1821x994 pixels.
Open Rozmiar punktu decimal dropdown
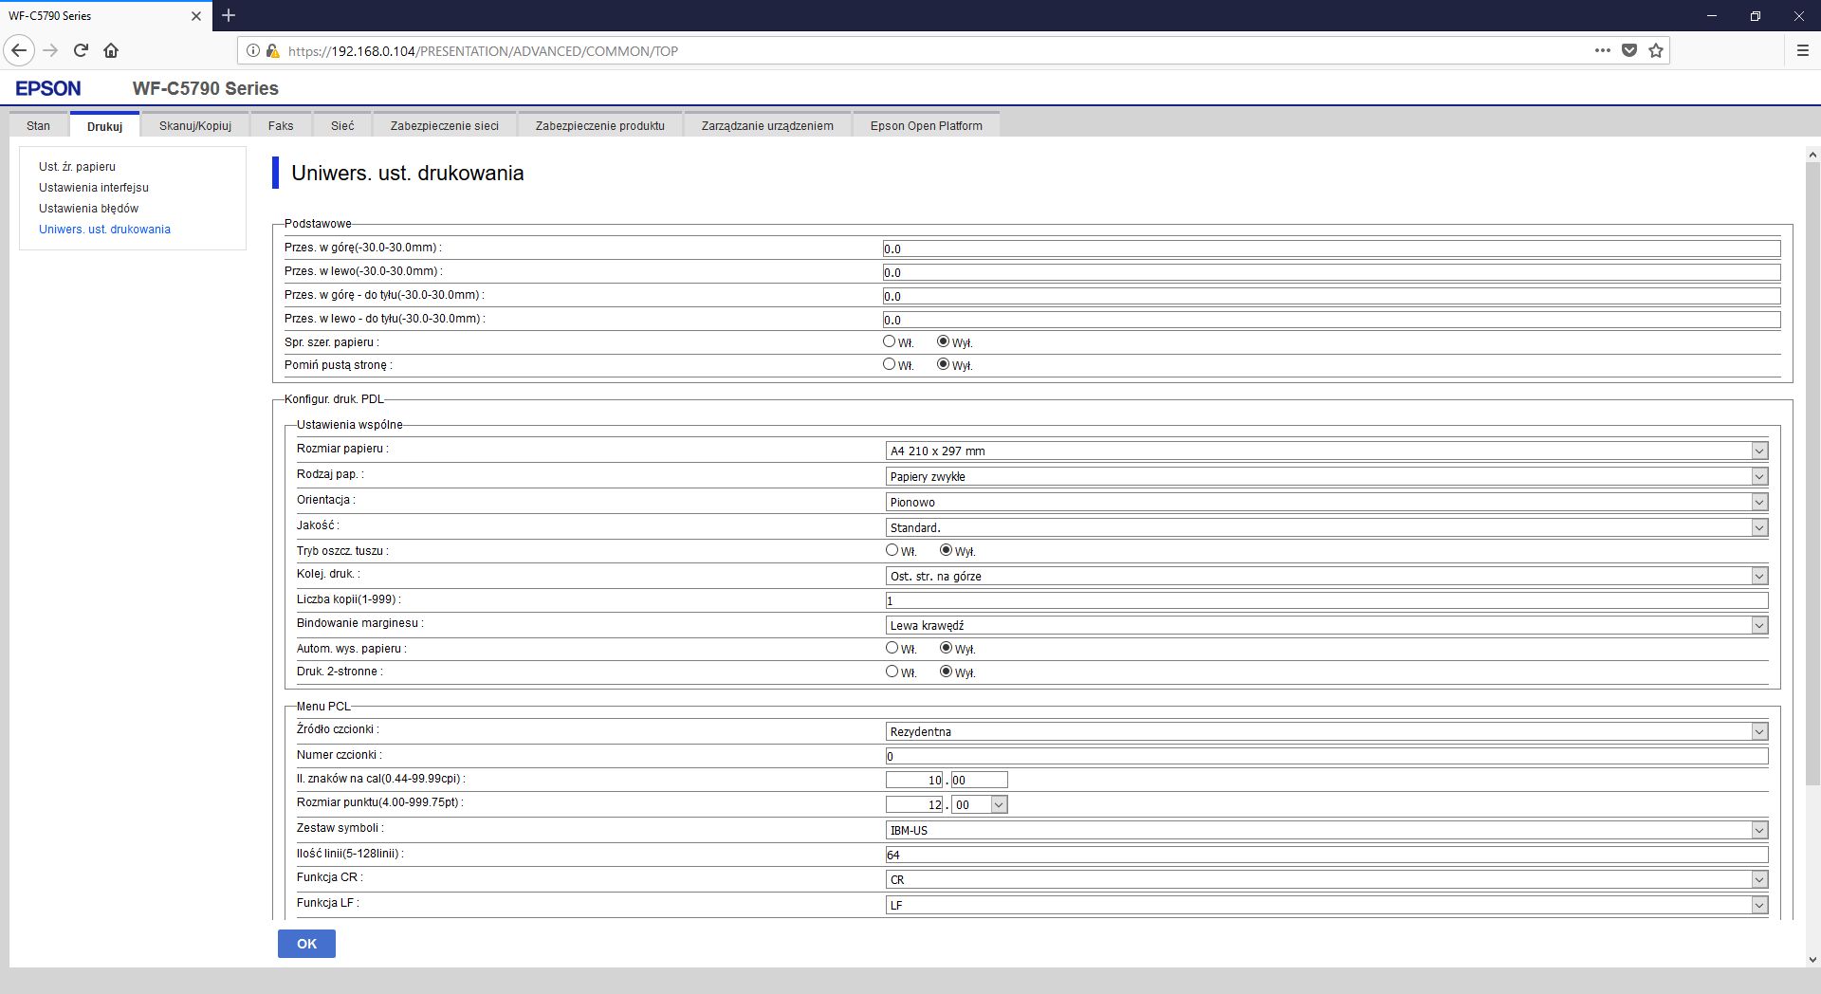[x=980, y=804]
